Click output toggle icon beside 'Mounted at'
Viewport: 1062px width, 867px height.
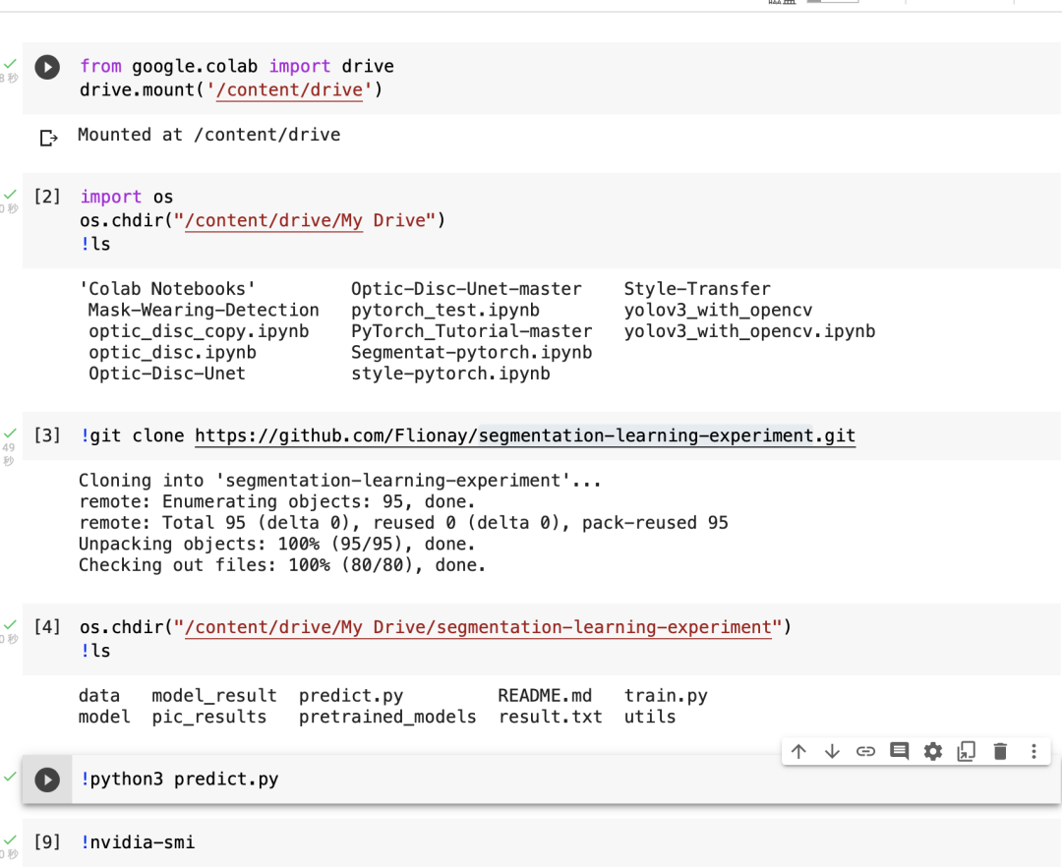[x=48, y=138]
